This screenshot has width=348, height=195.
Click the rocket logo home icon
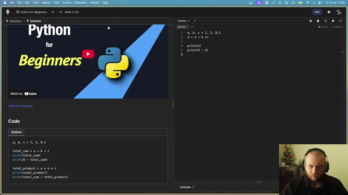pyautogui.click(x=8, y=12)
